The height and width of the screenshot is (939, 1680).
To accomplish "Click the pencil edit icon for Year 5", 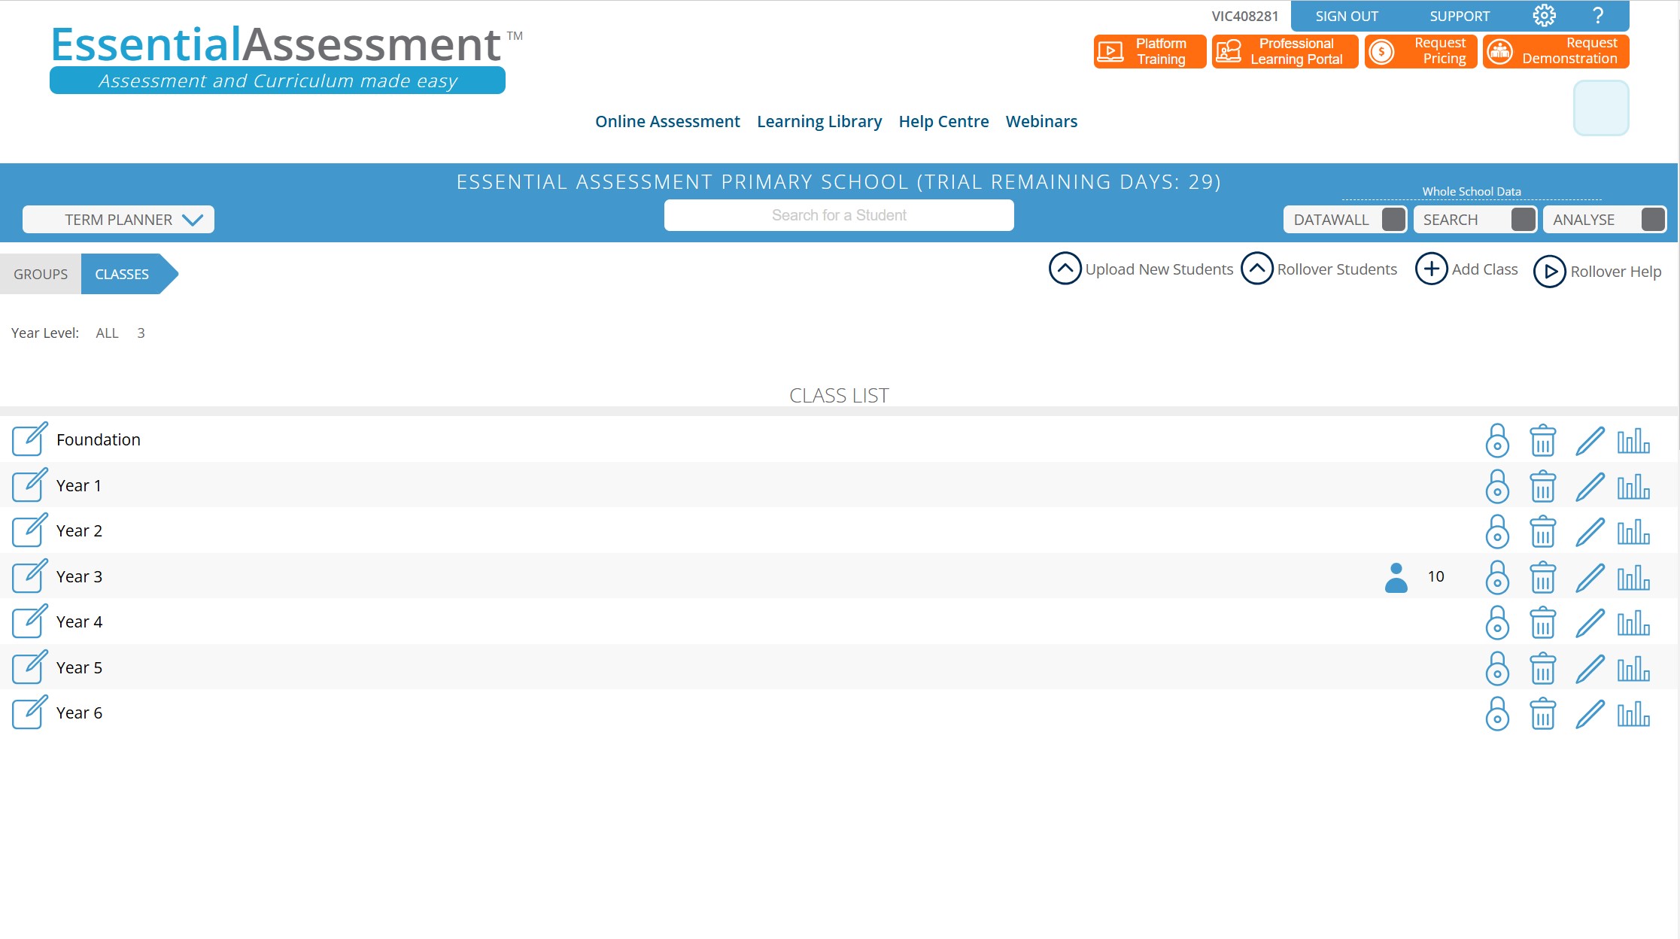I will (1590, 668).
